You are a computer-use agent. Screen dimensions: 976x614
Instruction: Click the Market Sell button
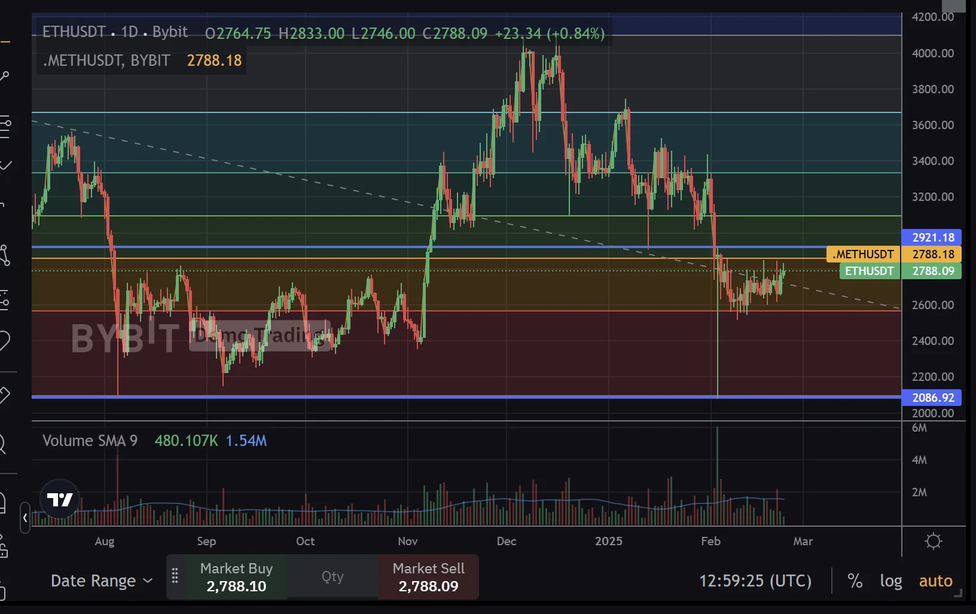[x=428, y=577]
